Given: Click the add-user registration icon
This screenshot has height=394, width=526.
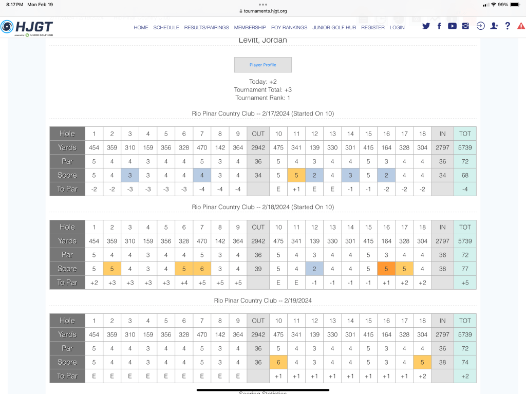Looking at the screenshot, I should [x=494, y=26].
